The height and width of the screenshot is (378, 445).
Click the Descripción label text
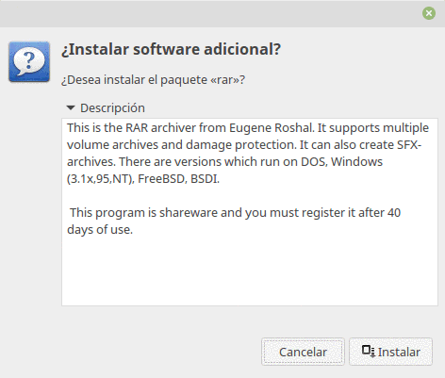112,108
